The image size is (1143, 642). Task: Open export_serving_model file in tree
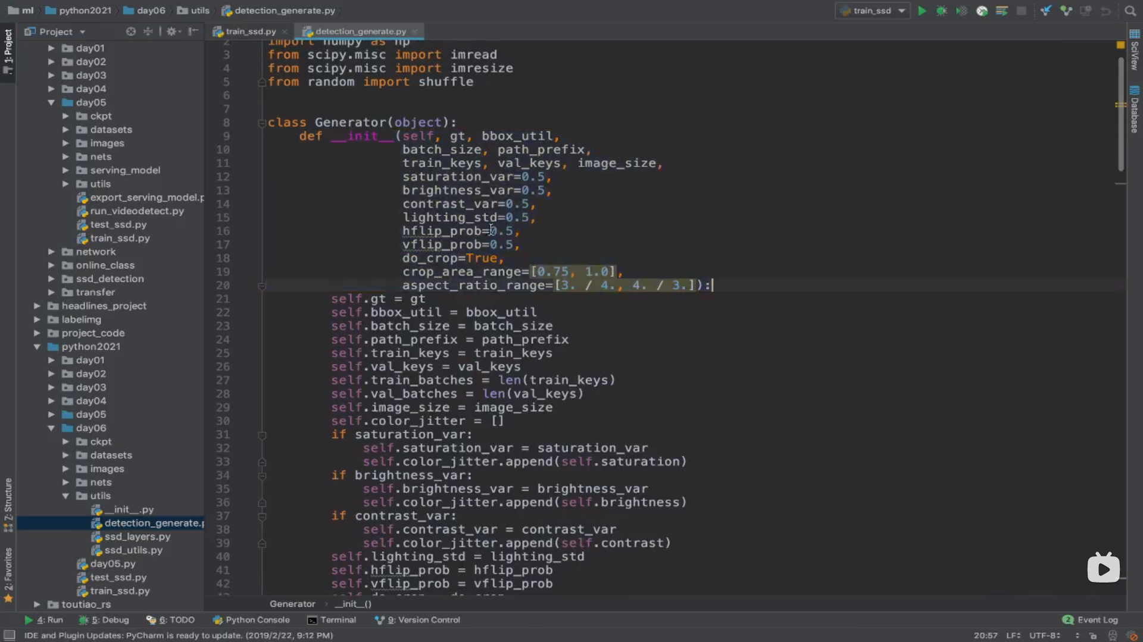point(141,198)
